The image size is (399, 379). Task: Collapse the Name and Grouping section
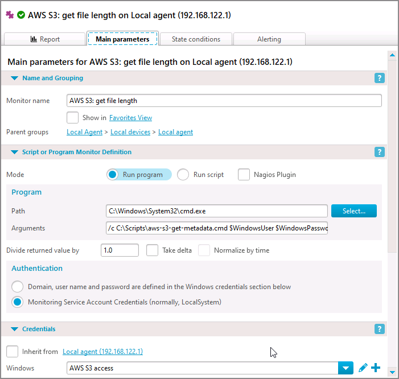[14, 78]
